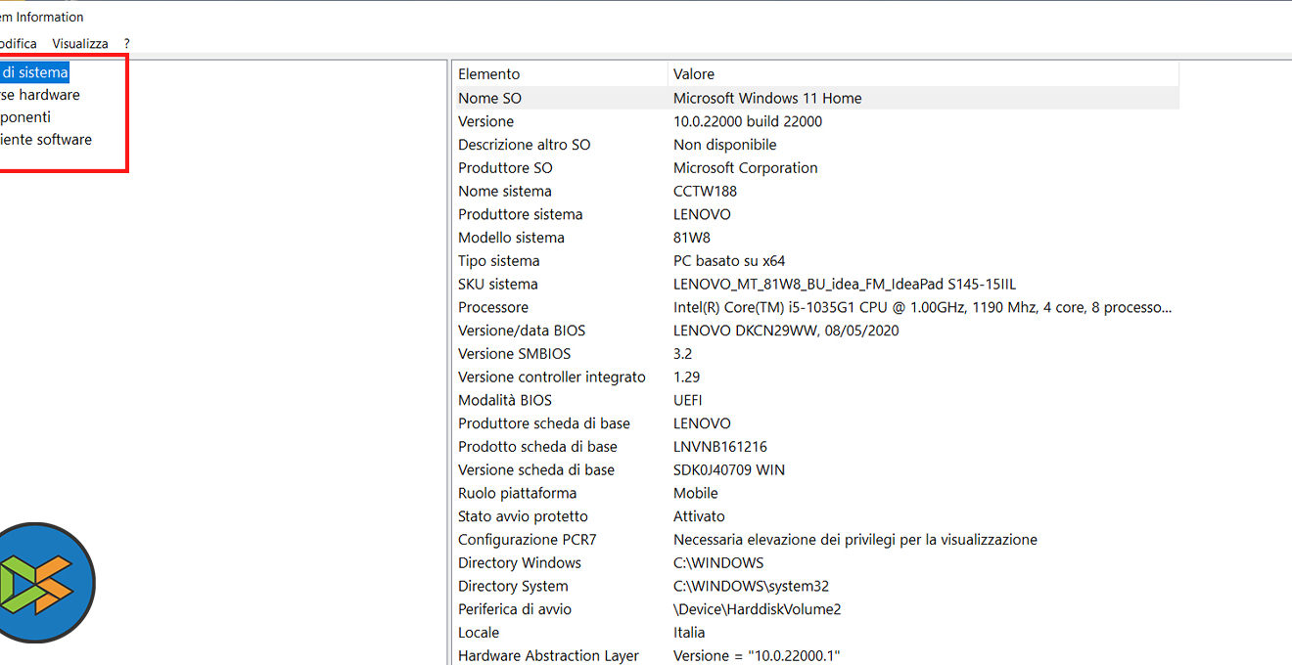Select the Hardware Abstraction Layer entry
Viewport: 1292px width, 665px height.
click(549, 656)
